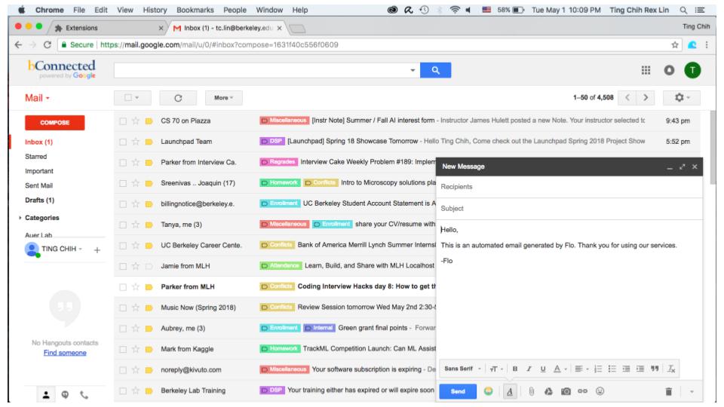Click the blue search button
Viewport: 724px width, 407px height.
click(x=435, y=70)
